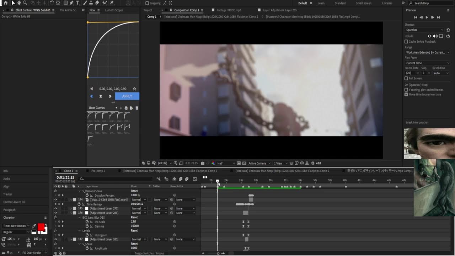The image size is (455, 256).
Task: Click current time 0:01:22:15 field
Action: (x=65, y=177)
